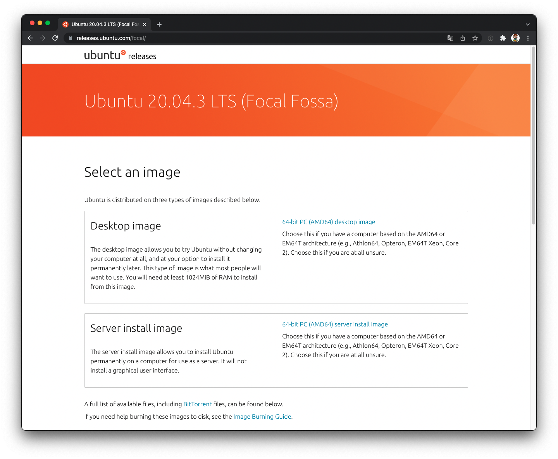This screenshot has height=459, width=558.
Task: Expand the tab search chevron
Action: pyautogui.click(x=527, y=24)
